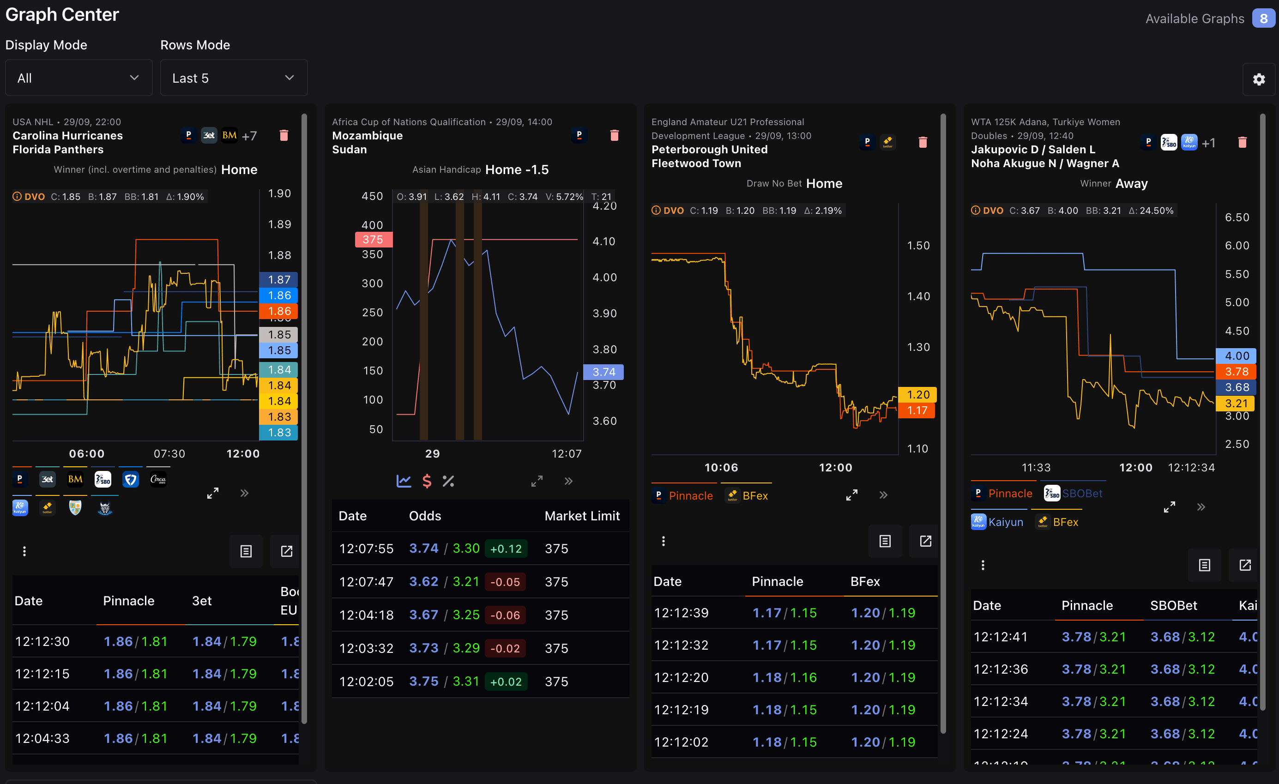Delete the Peterborough United graph card
Viewport: 1279px width, 784px height.
[923, 142]
